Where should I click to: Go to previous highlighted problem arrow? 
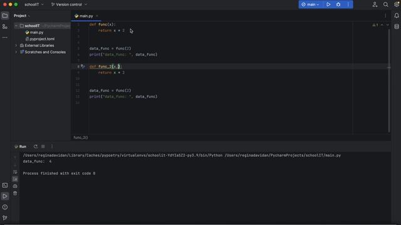[x=382, y=25]
